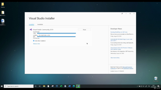The width and height of the screenshot is (161, 90).
Task: Click View more online link
Action: 115,58
